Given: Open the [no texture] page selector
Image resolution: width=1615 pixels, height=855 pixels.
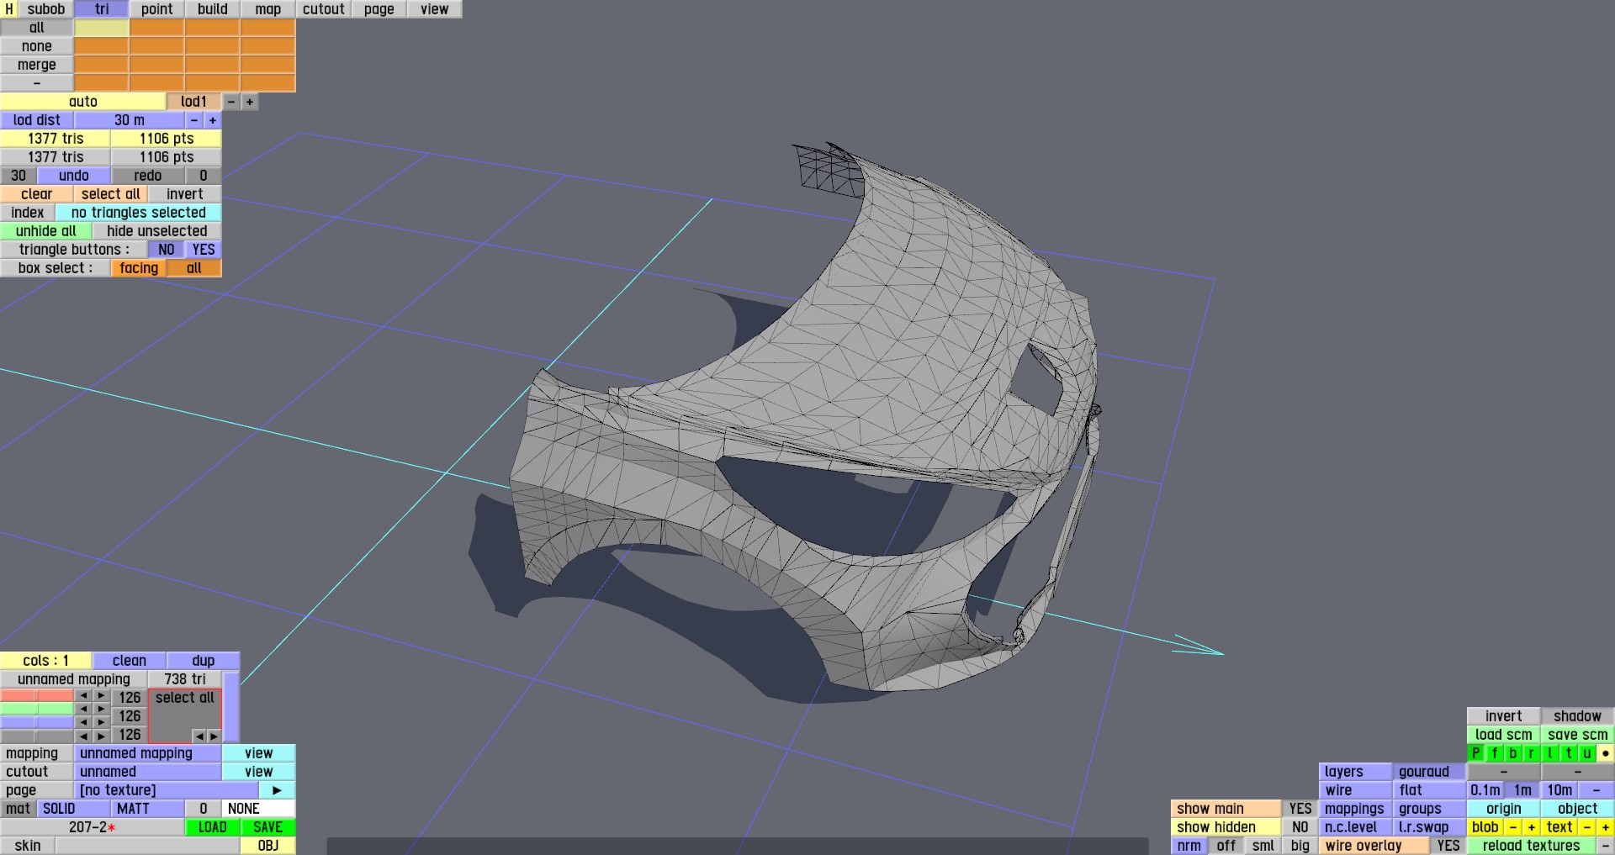Looking at the screenshot, I should 167,790.
